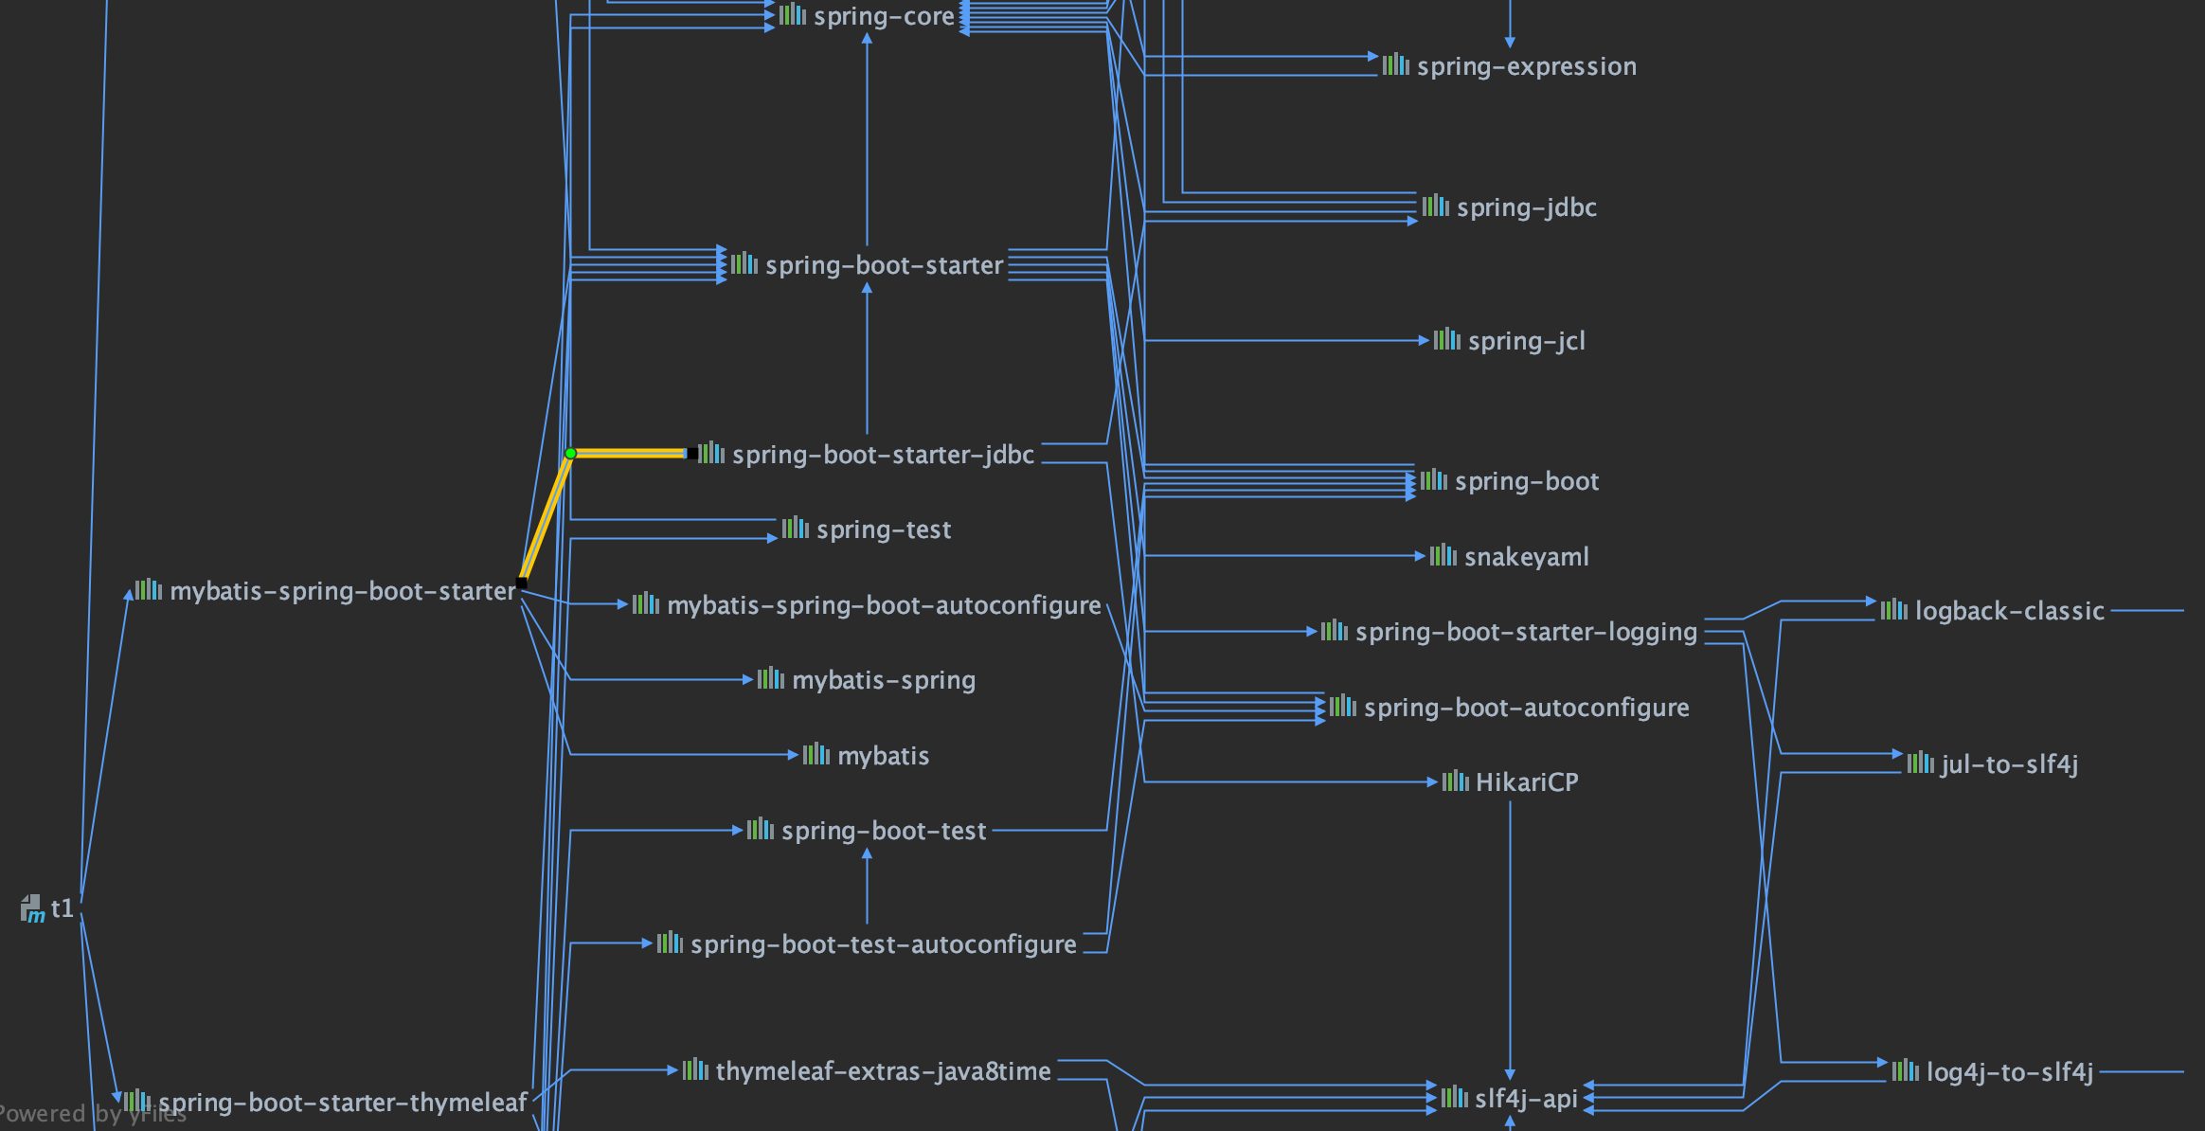
Task: Click the library icon beside the mybatis node
Action: [816, 754]
